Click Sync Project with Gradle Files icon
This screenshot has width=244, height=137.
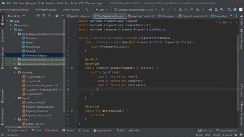pos(210,10)
